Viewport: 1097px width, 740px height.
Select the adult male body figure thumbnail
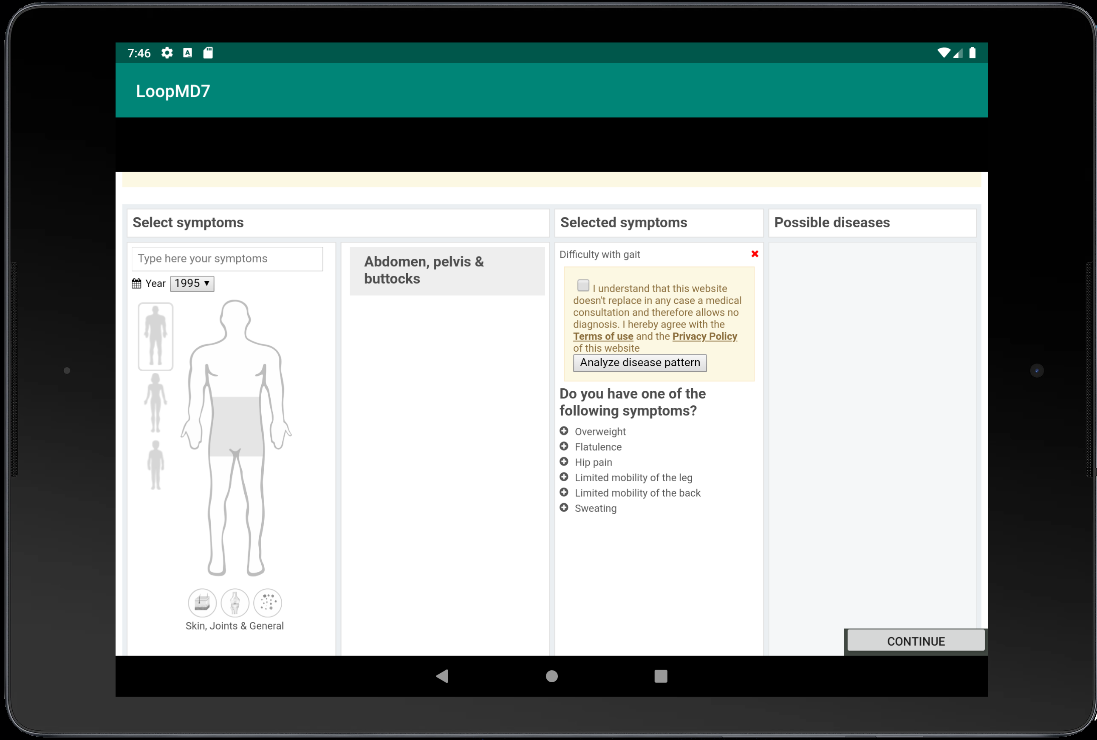[156, 336]
